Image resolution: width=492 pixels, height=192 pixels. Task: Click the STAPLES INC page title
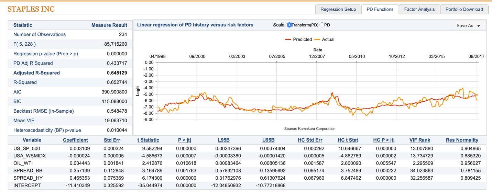31,9
